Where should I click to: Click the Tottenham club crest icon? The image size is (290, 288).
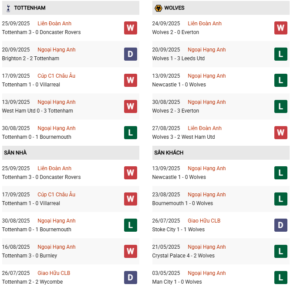pyautogui.click(x=8, y=8)
